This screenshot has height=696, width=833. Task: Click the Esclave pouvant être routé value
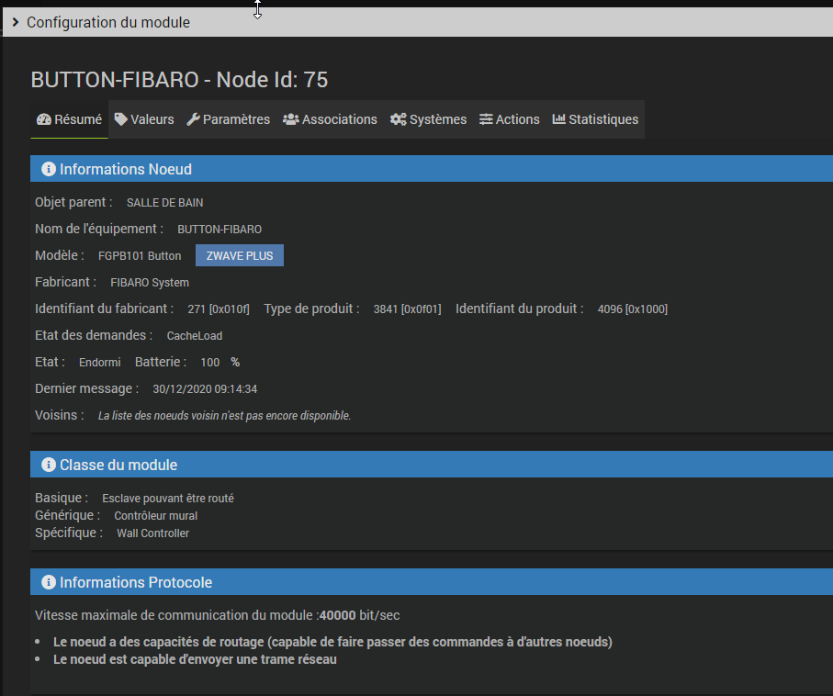[x=168, y=499]
